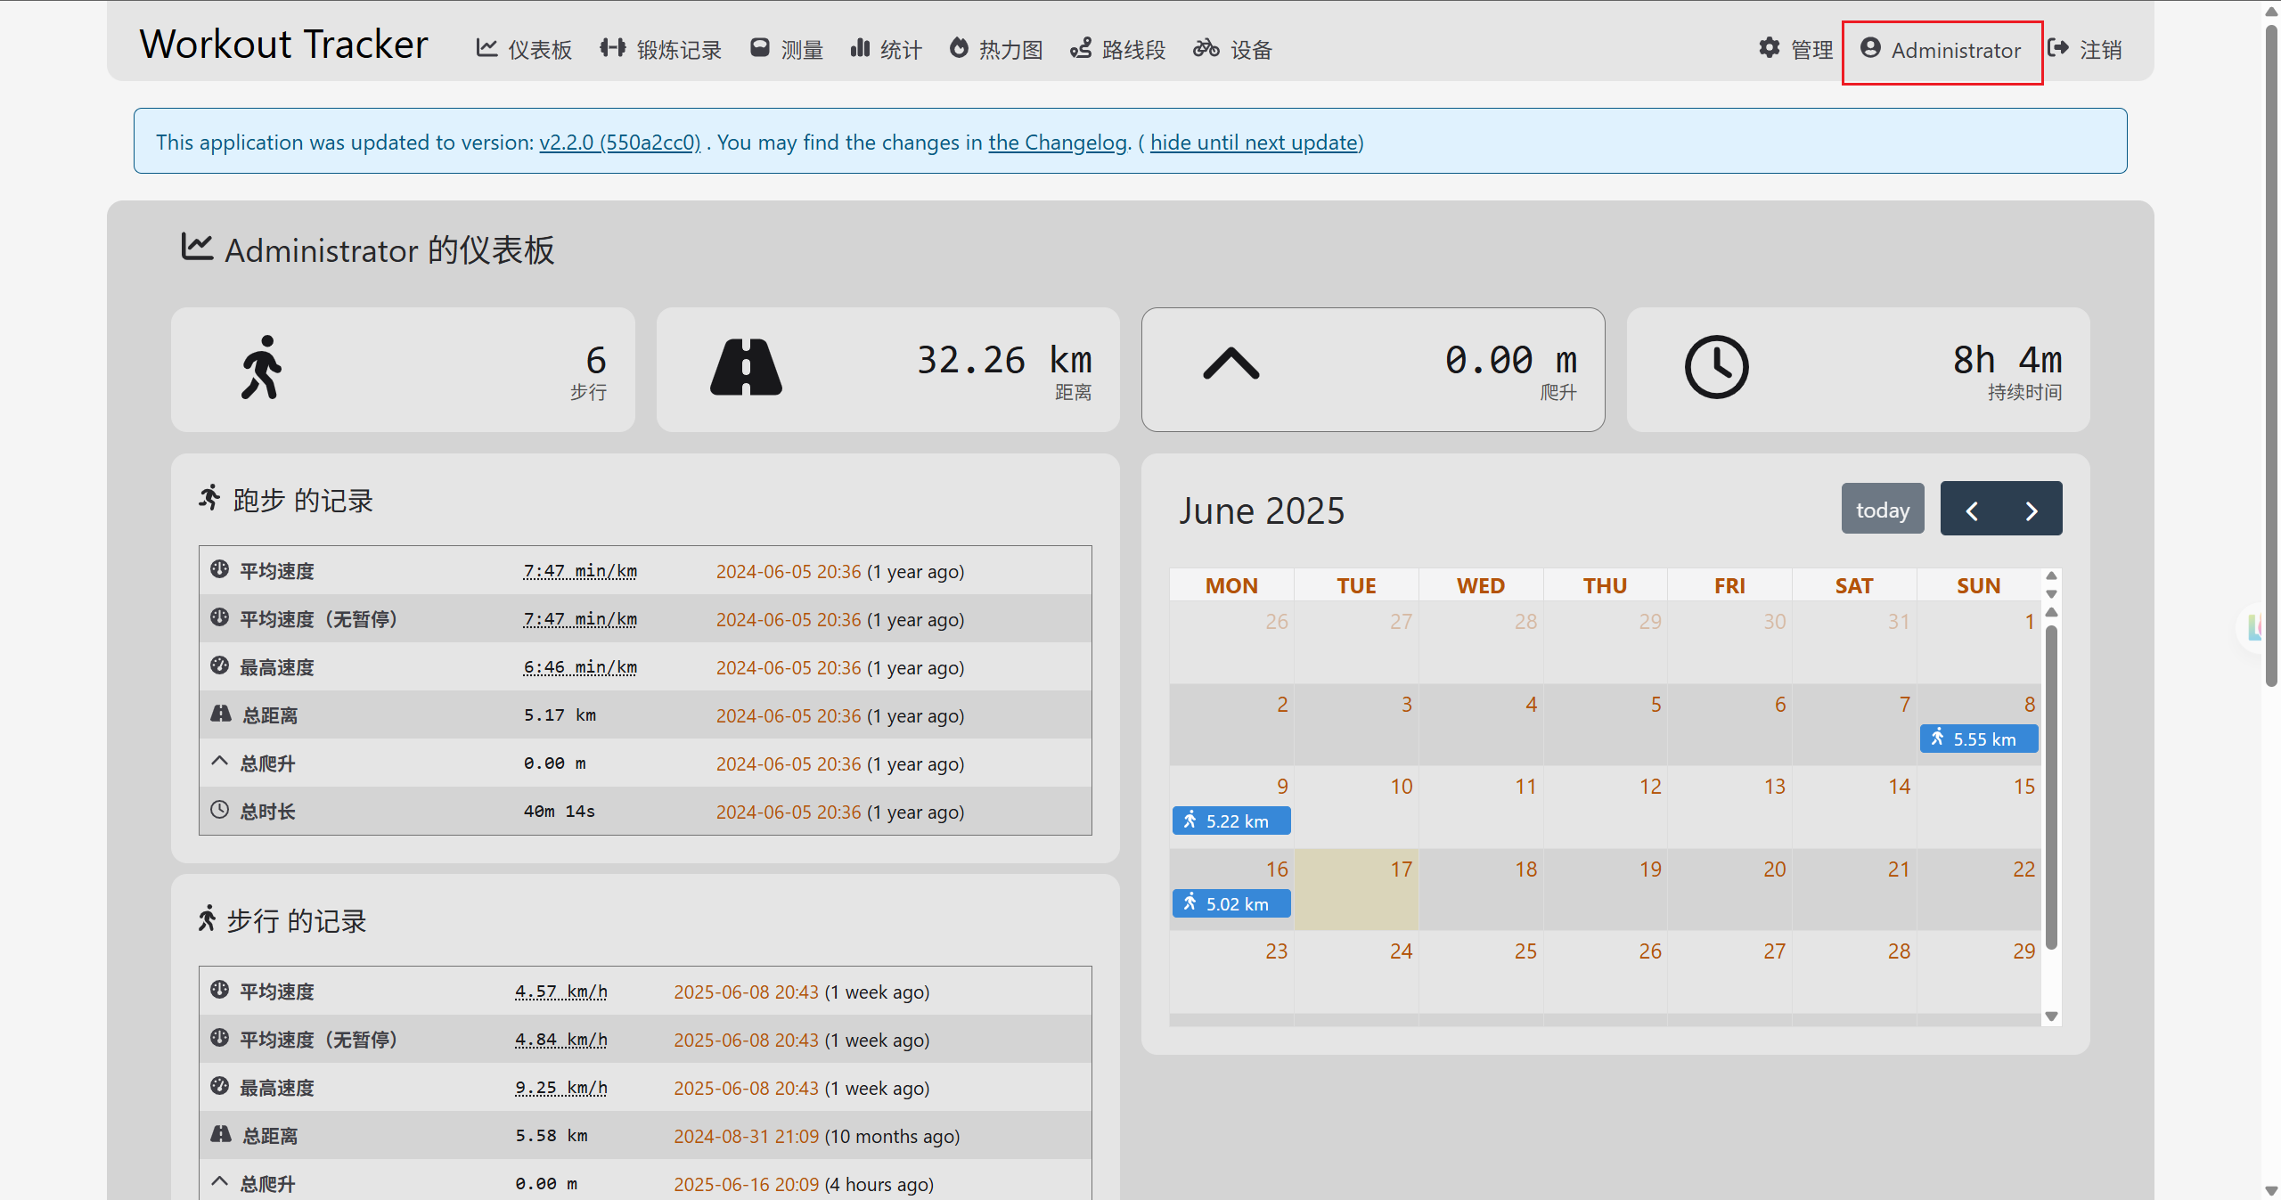2281x1200 pixels.
Task: Open version v2.2.0 (550a2cc0) link
Action: click(620, 143)
